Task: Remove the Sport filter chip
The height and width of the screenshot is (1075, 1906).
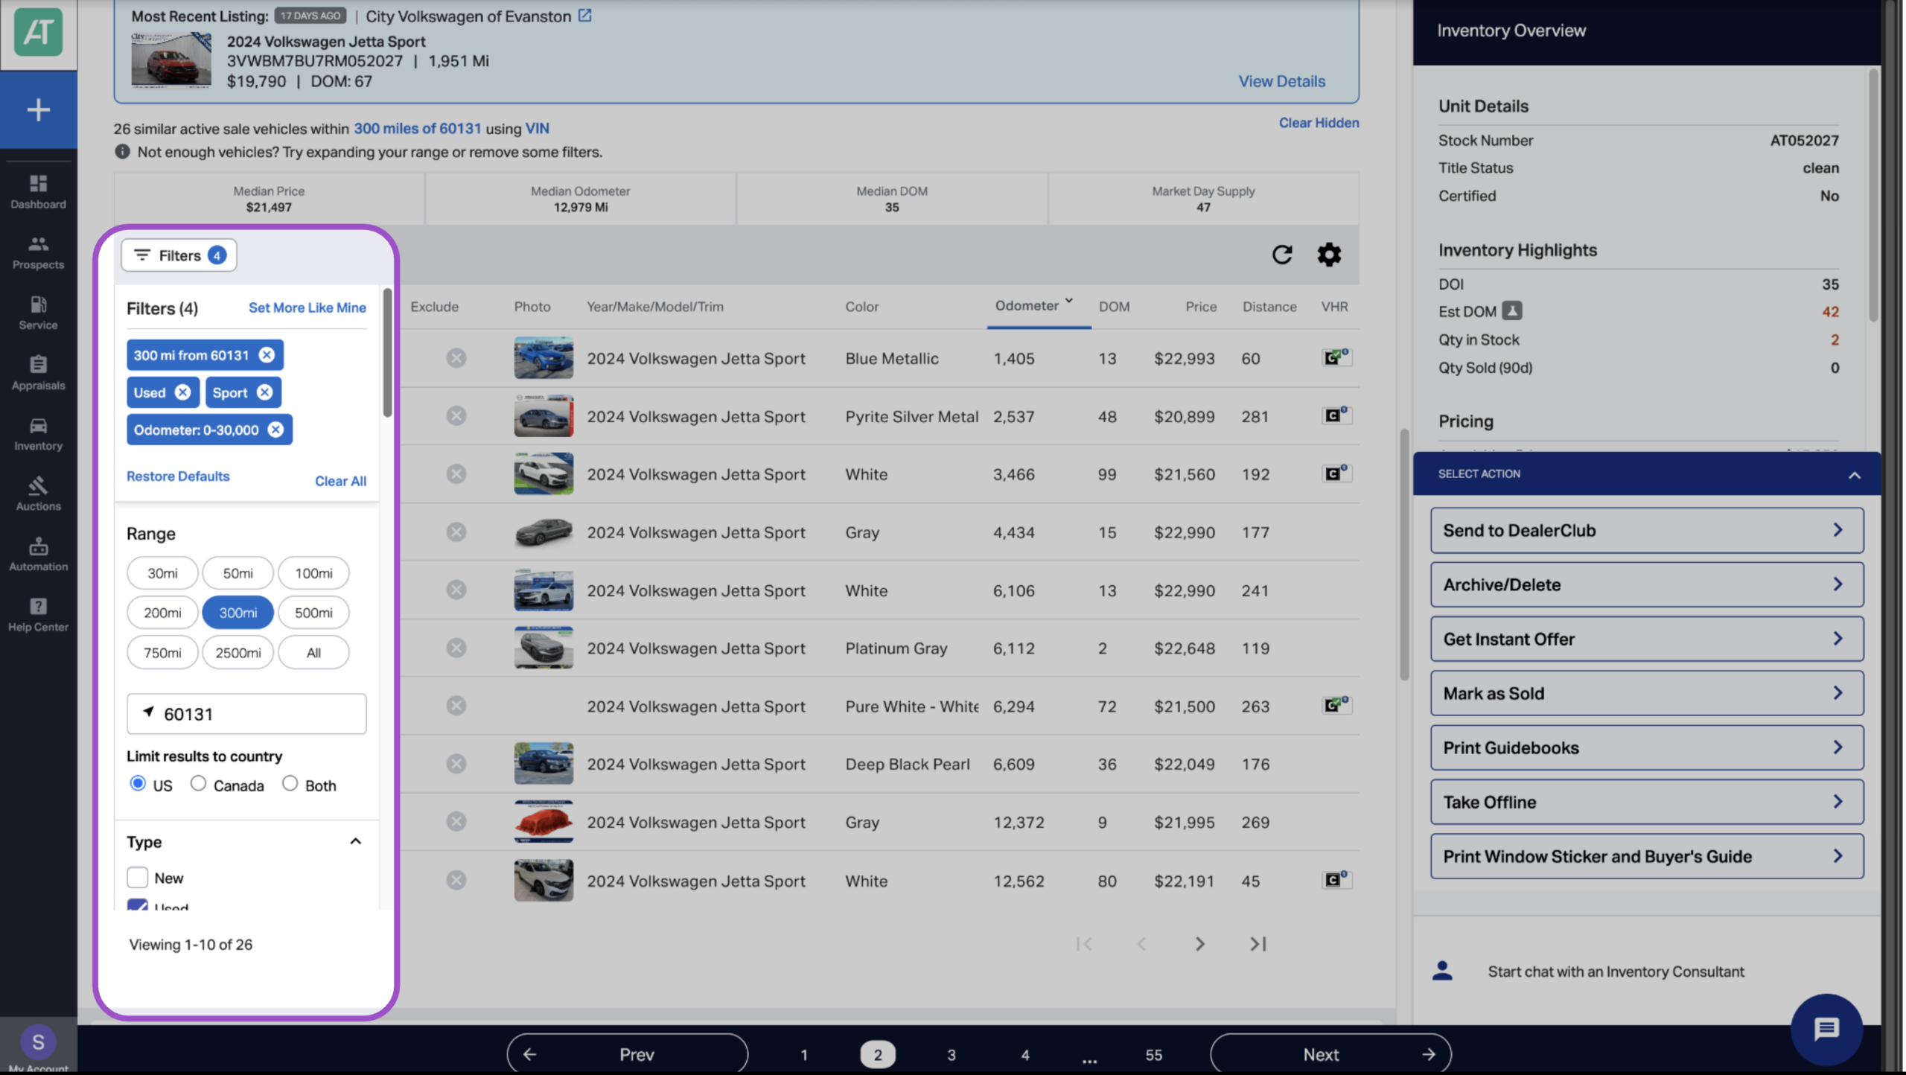Action: click(x=264, y=392)
